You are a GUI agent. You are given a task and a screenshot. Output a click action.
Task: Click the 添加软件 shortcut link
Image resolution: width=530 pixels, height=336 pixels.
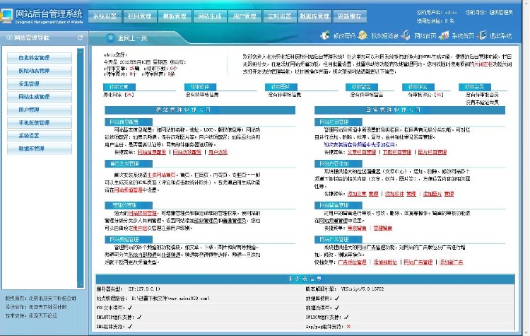tap(394, 194)
